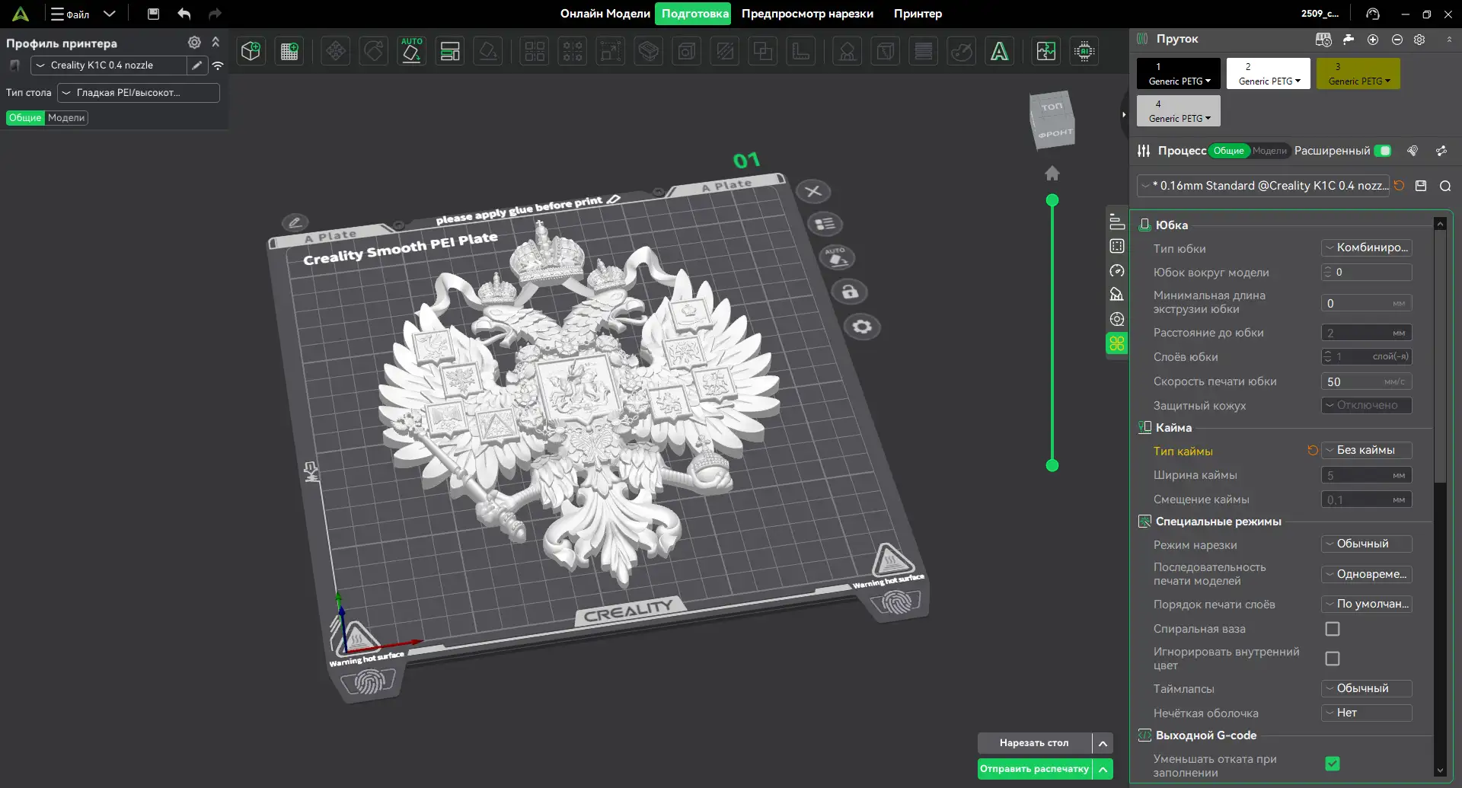Image resolution: width=1462 pixels, height=788 pixels.
Task: Select filament 1 black swatch
Action: pyautogui.click(x=1179, y=74)
